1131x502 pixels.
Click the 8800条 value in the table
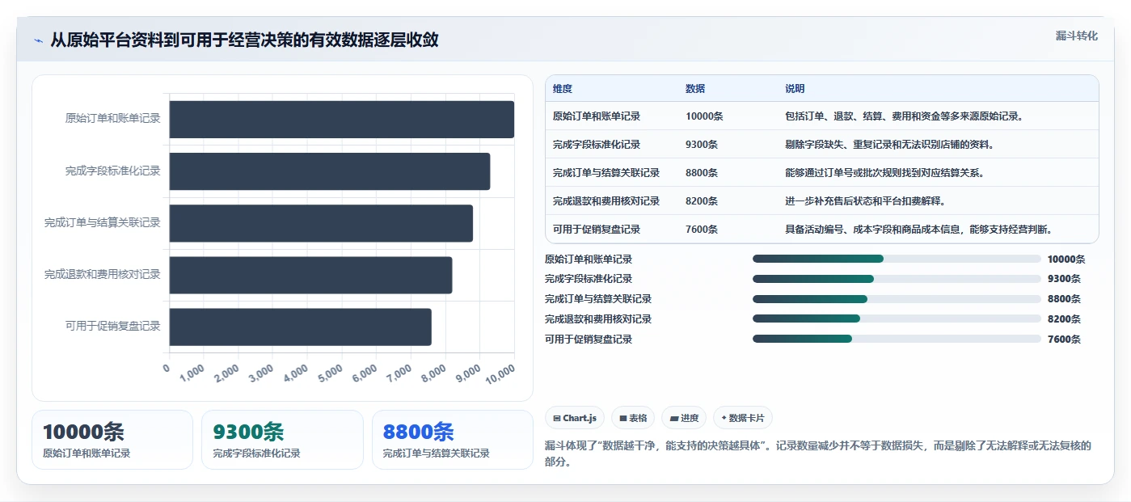(702, 173)
